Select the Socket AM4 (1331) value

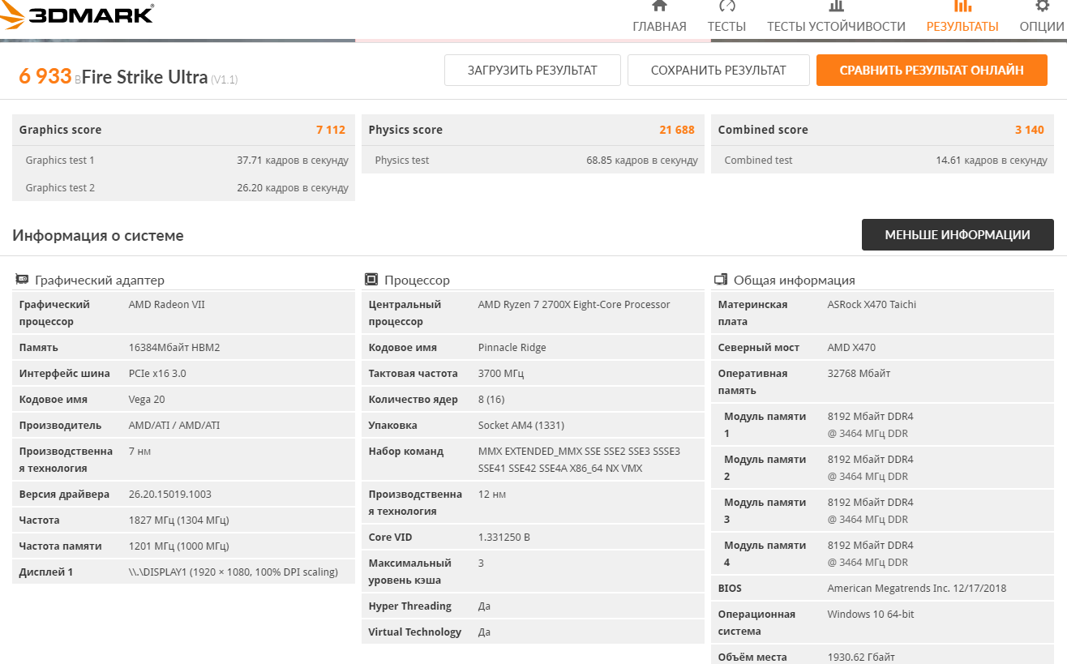click(521, 426)
